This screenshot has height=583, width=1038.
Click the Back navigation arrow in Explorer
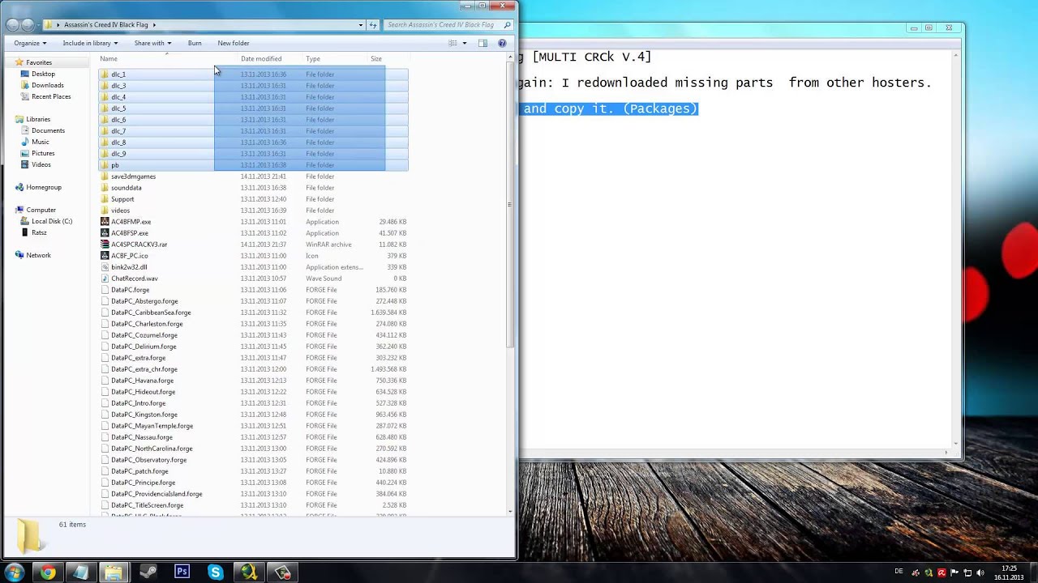[x=11, y=24]
